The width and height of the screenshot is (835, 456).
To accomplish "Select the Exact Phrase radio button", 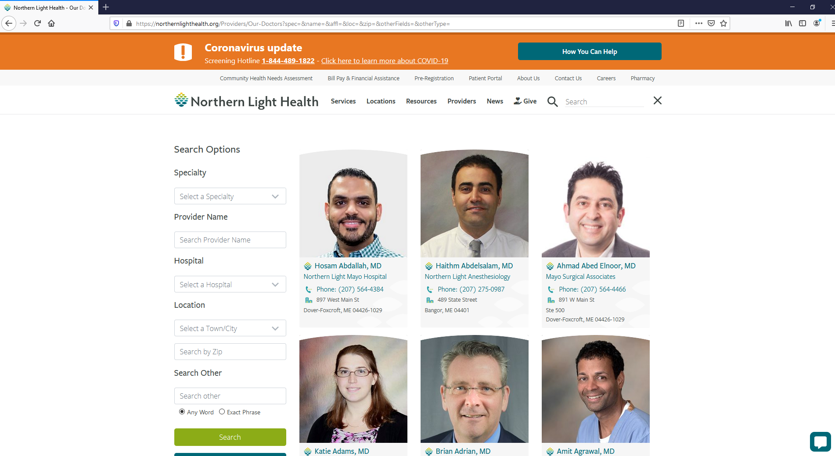I will point(222,412).
